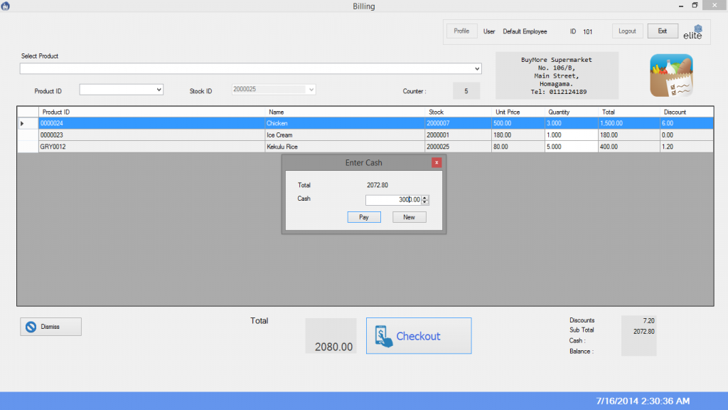Click the Dismiss button with the blue icon

coord(50,327)
